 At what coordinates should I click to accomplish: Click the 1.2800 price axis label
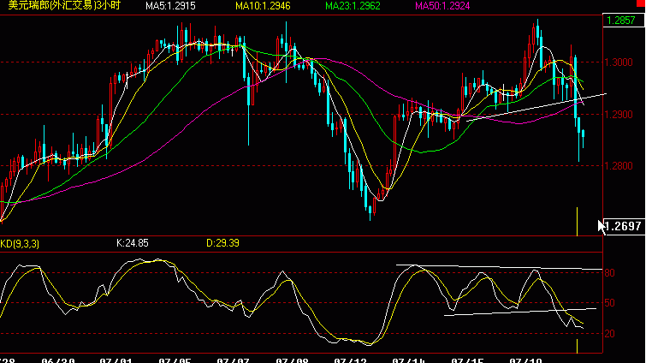(x=619, y=165)
